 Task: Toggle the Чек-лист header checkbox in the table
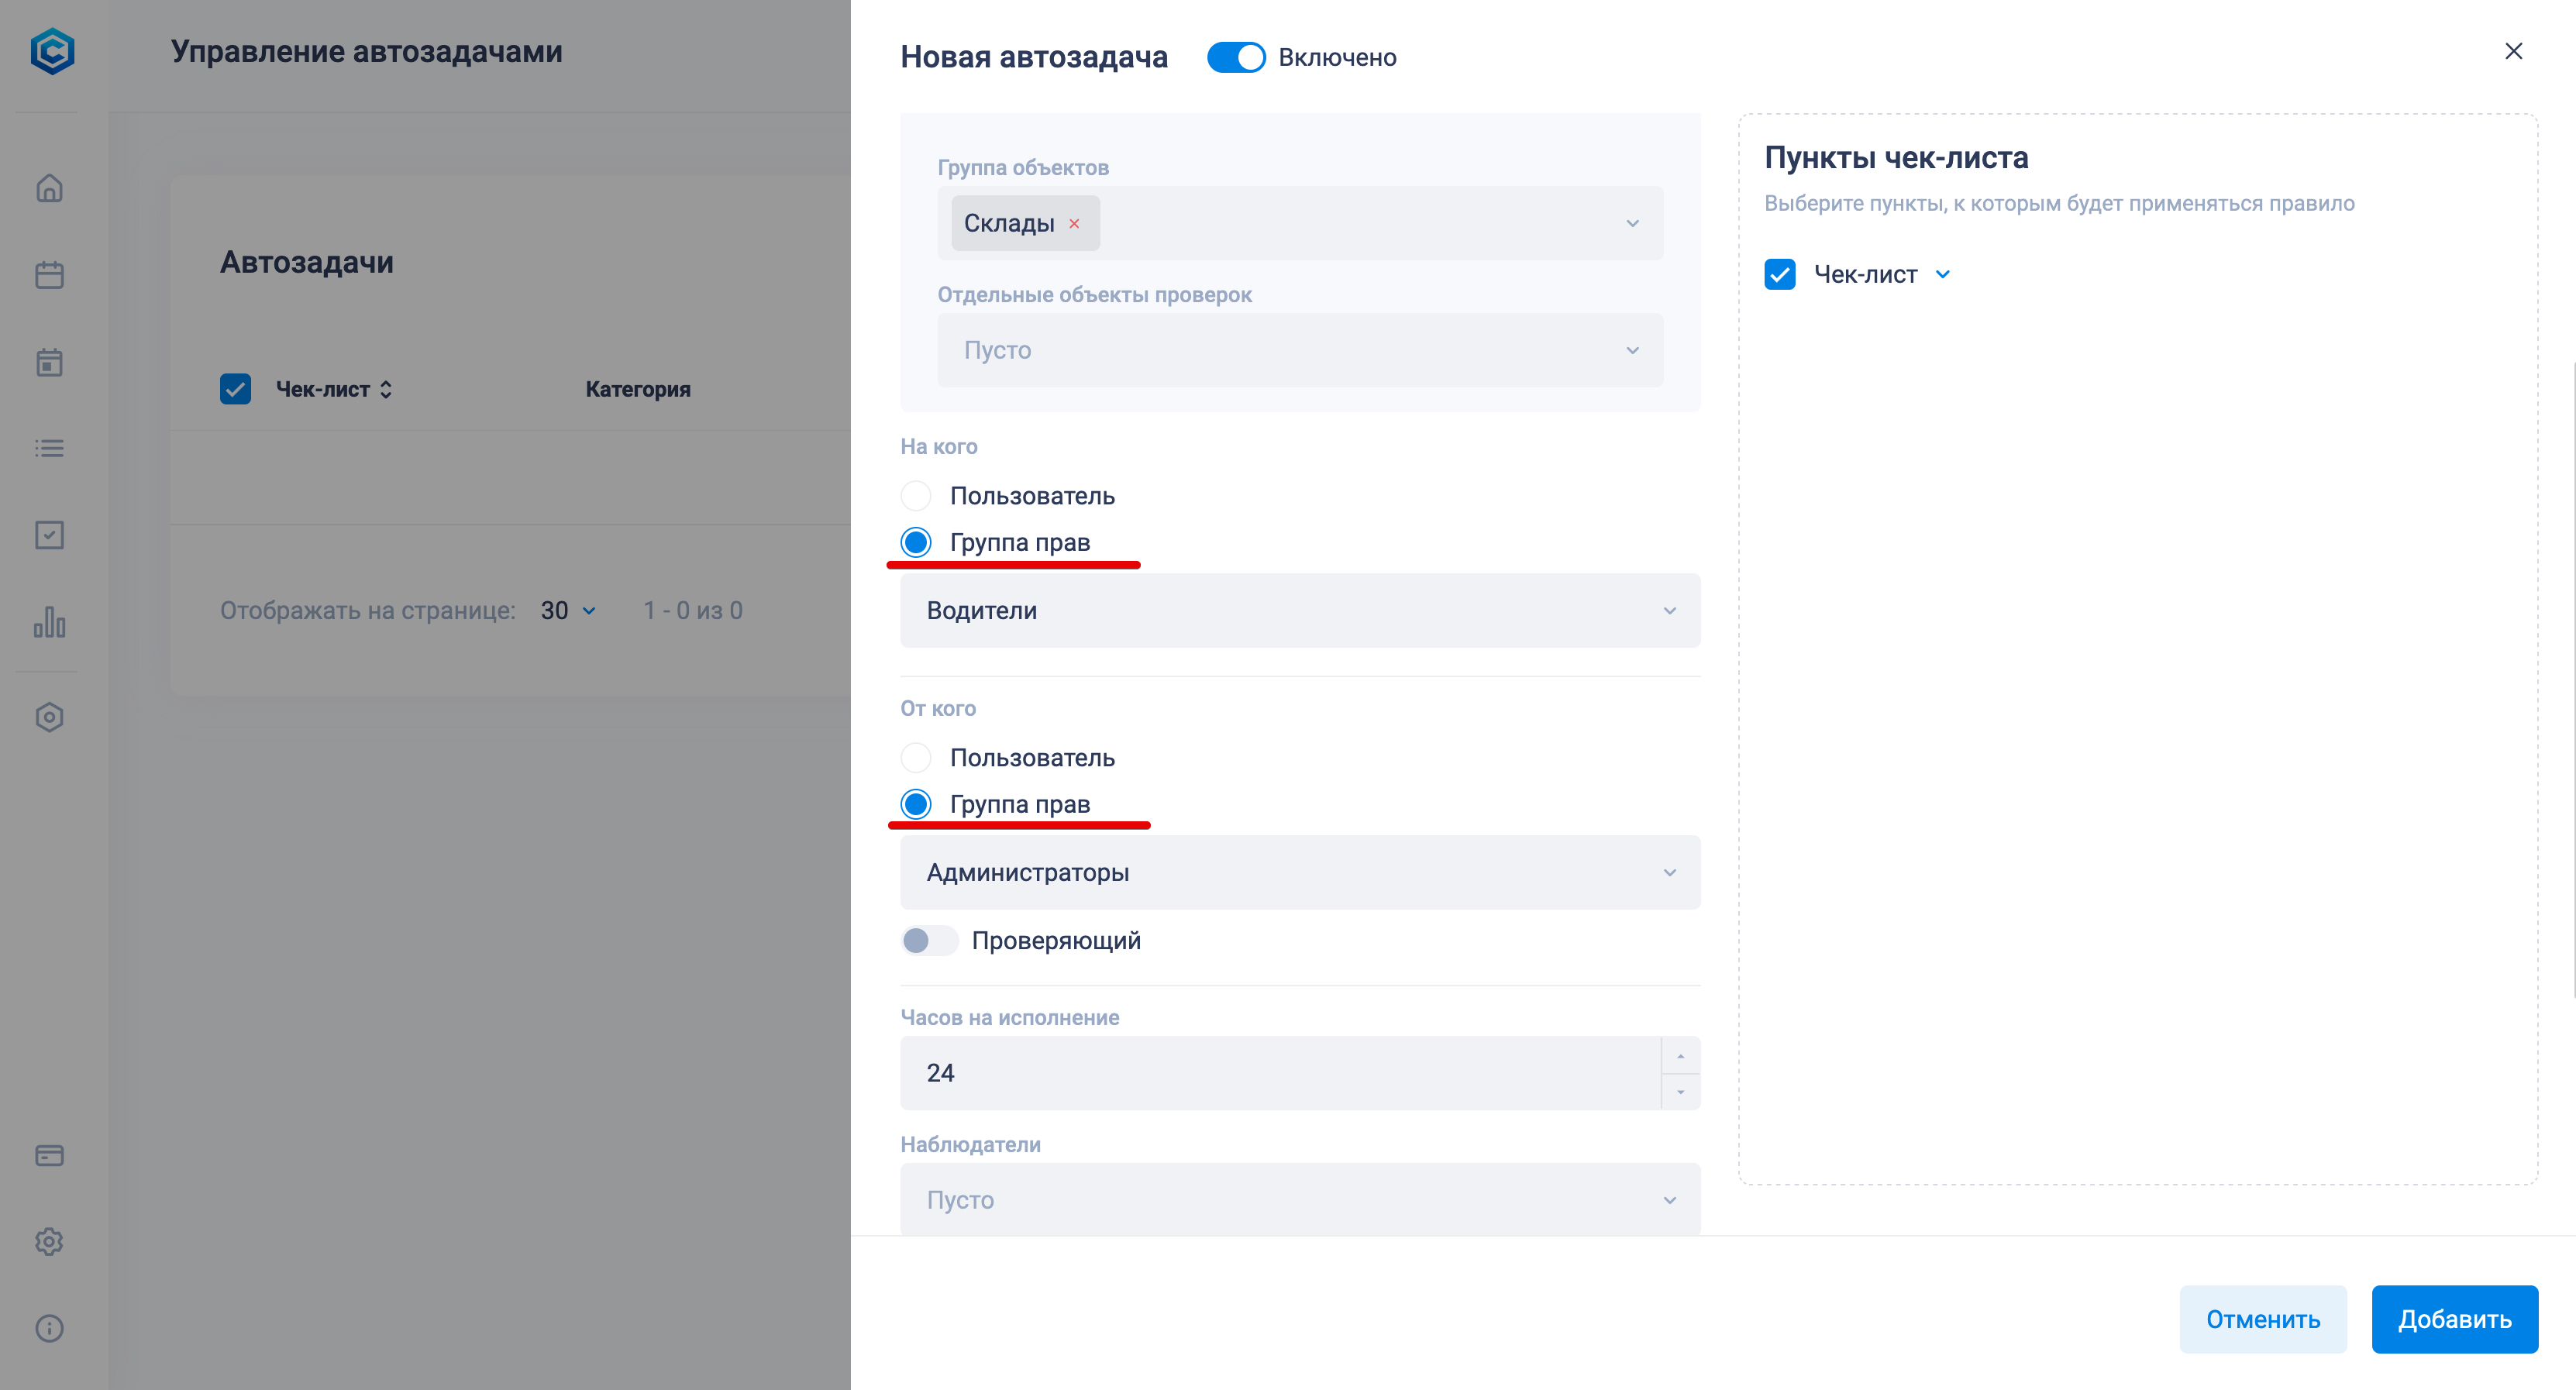click(x=235, y=389)
